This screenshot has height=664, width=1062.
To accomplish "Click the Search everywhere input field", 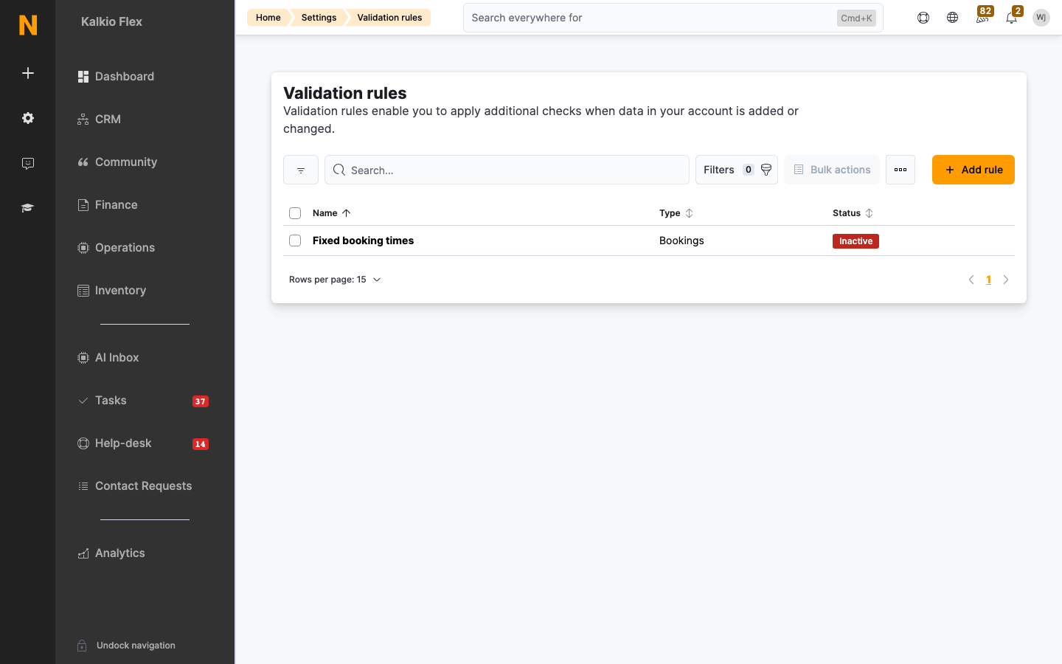I will 673,18.
